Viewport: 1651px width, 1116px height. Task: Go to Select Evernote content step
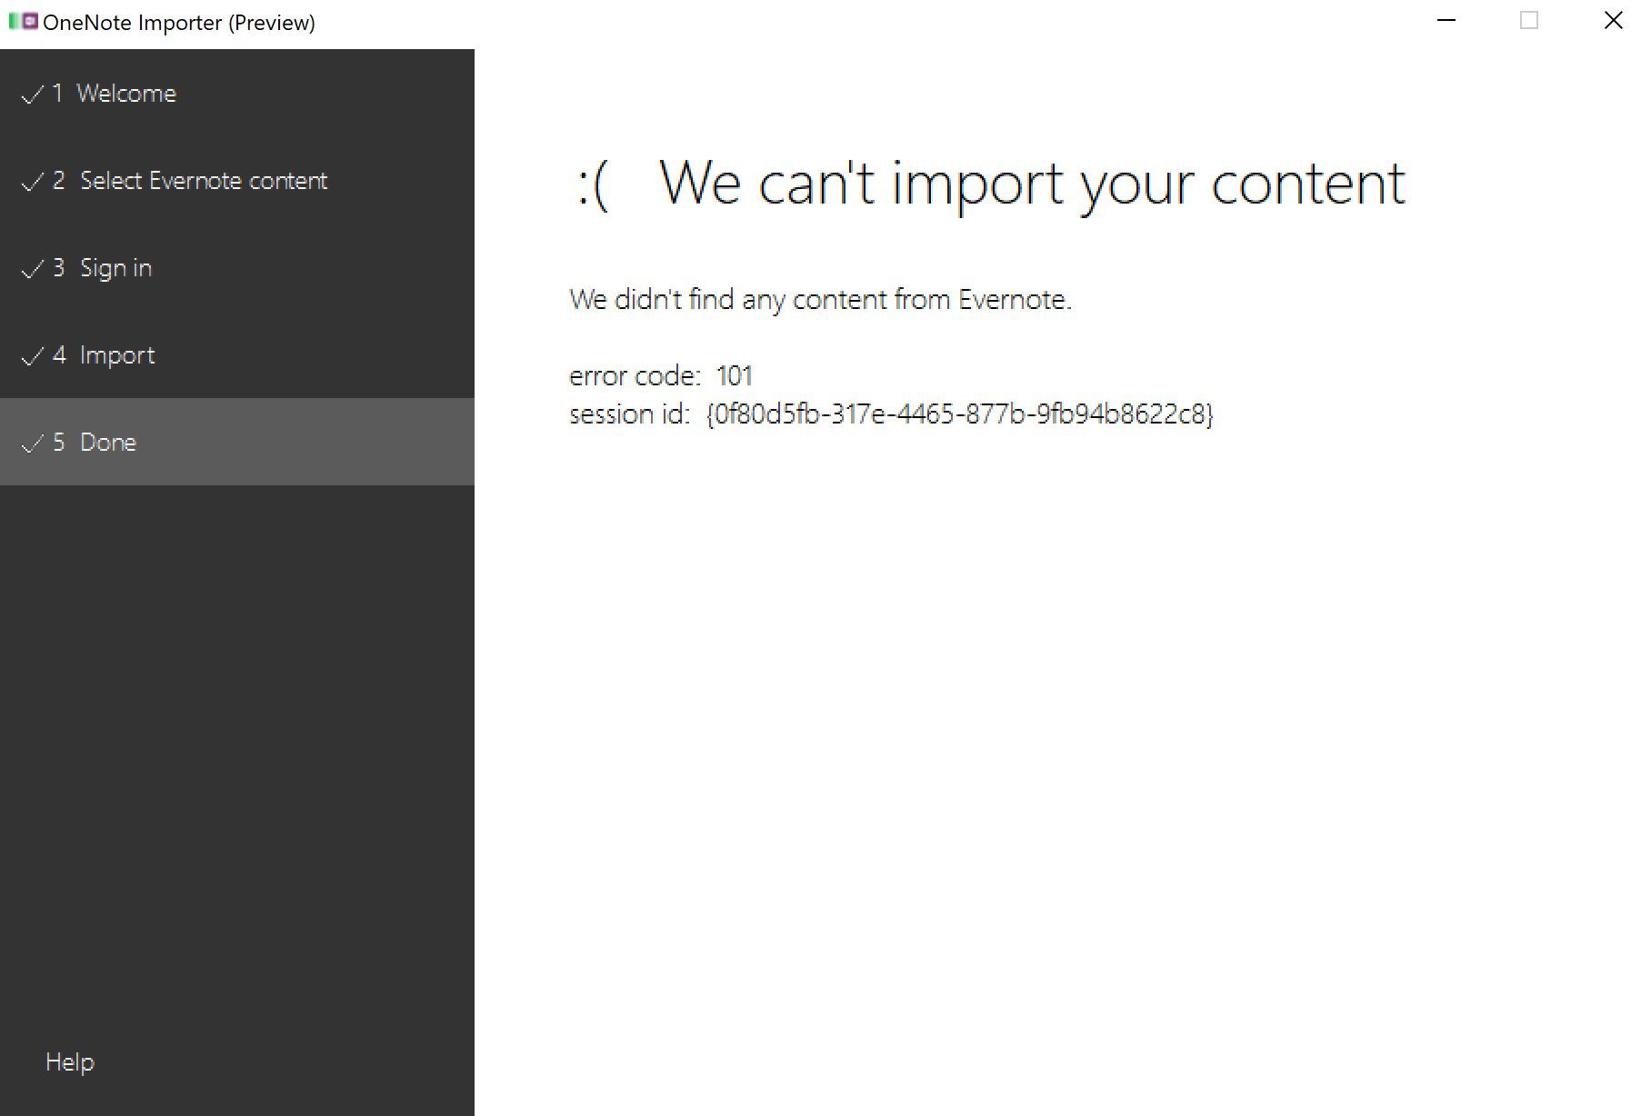tap(236, 180)
